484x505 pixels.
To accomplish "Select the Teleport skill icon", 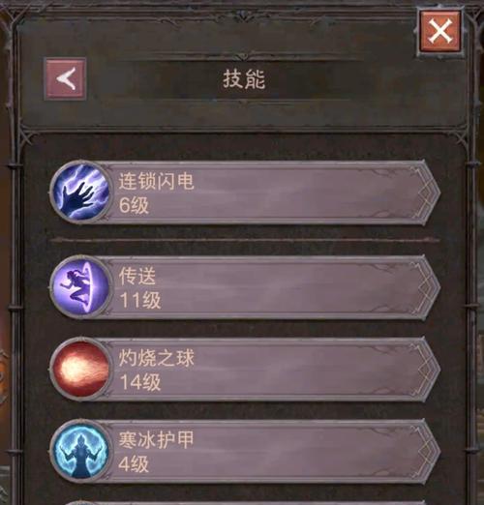I will [79, 286].
